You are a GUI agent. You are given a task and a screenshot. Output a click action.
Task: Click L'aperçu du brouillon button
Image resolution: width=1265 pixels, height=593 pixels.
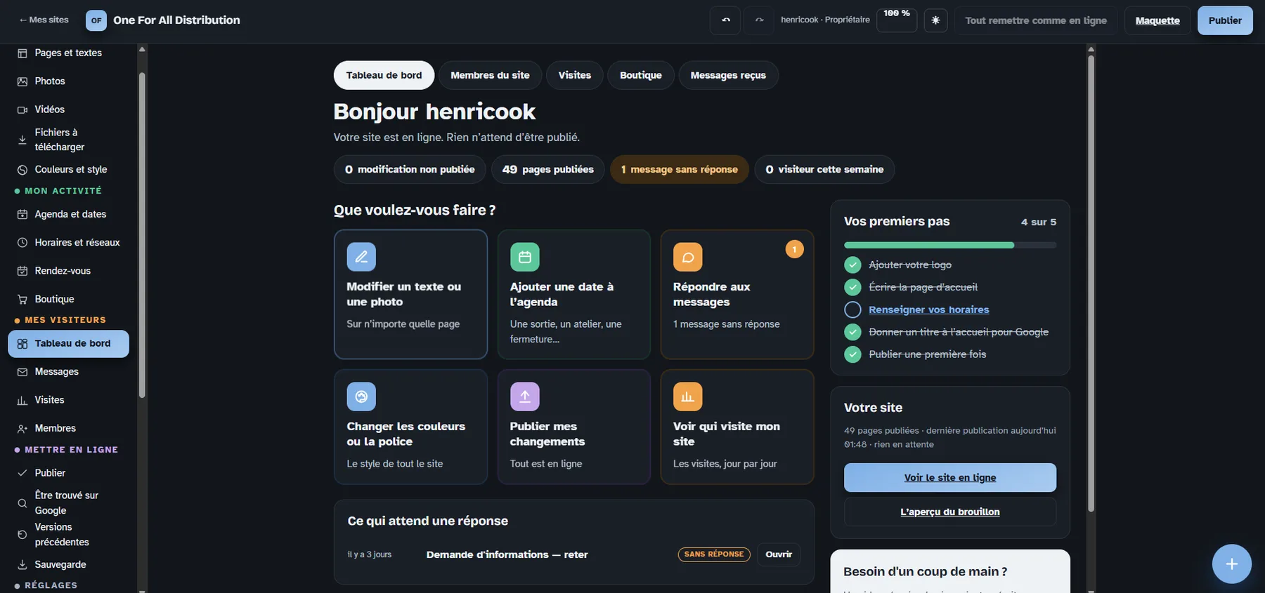(x=950, y=512)
